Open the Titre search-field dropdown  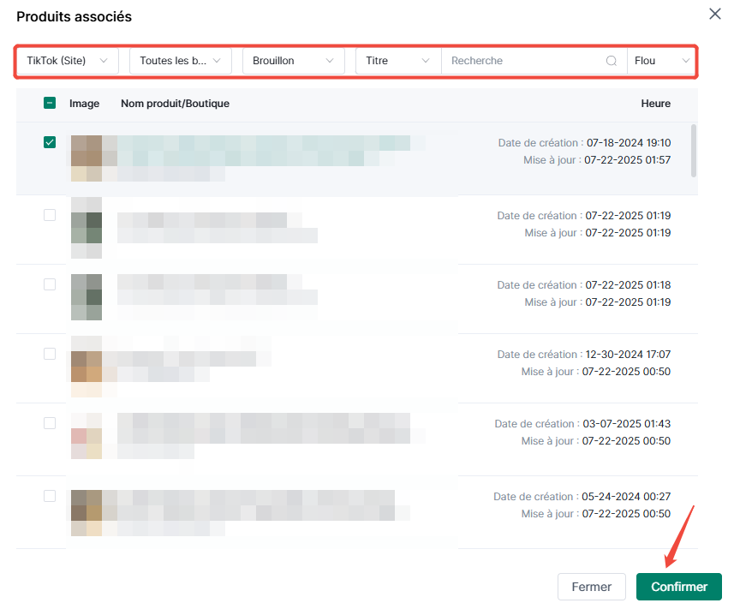(x=398, y=61)
